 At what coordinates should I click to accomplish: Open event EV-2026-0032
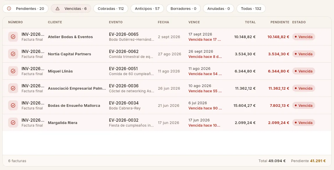(x=124, y=120)
